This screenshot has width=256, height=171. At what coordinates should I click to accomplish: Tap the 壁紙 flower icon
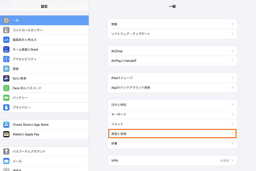(6, 69)
